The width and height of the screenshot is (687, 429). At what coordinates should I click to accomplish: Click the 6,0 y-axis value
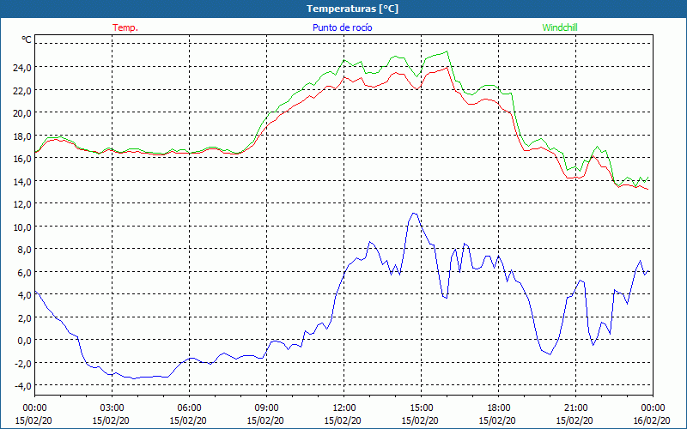(x=25, y=272)
